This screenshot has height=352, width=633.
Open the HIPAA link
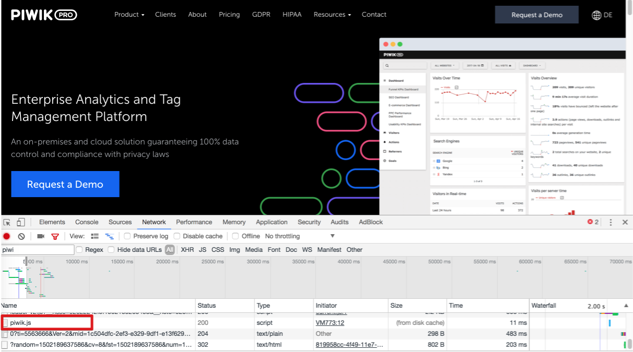[292, 15]
